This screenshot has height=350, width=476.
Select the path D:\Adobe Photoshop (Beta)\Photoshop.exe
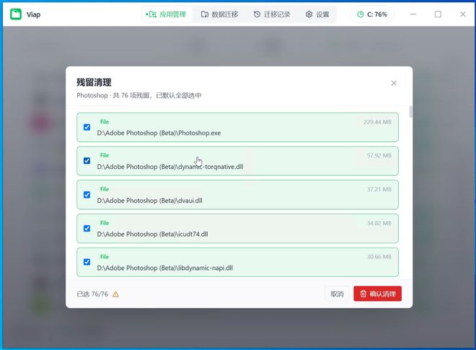click(x=159, y=133)
